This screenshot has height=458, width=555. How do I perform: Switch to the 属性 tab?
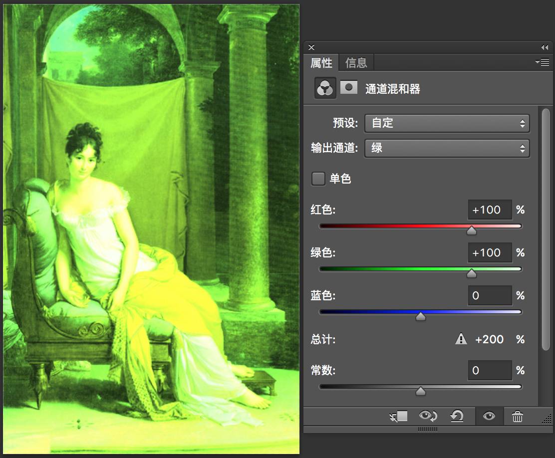321,63
